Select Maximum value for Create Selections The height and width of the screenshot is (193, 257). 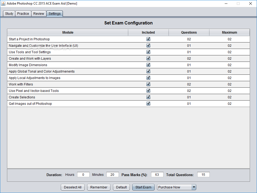pos(230,97)
